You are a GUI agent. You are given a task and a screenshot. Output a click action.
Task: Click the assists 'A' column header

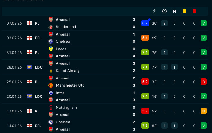(174, 12)
